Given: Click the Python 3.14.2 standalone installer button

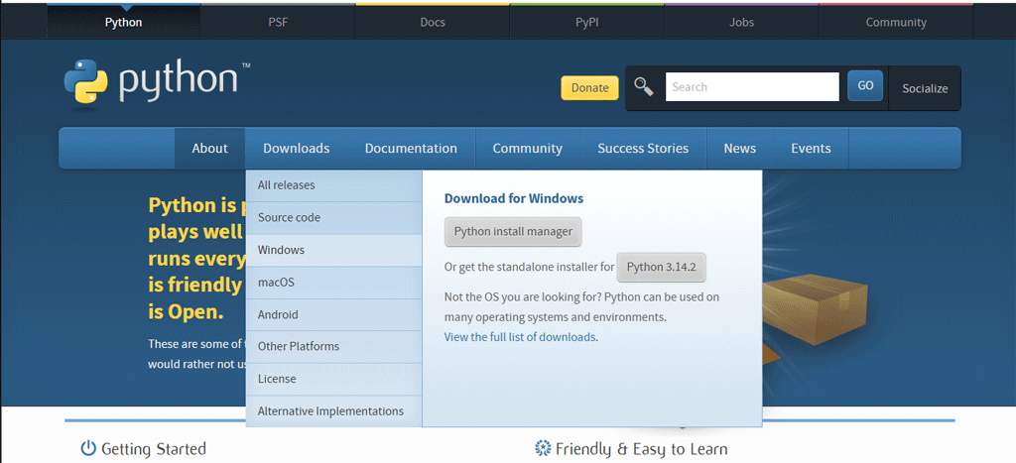Looking at the screenshot, I should pos(661,267).
